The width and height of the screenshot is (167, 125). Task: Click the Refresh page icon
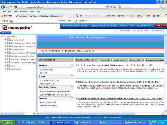tap(111, 7)
